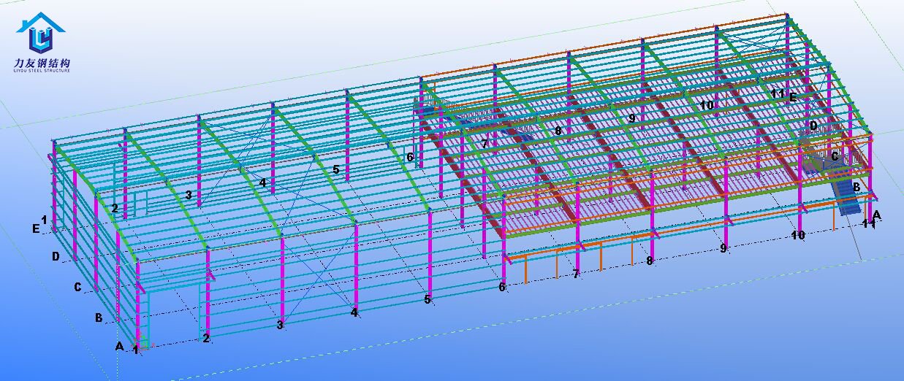Click grid number 5 along the front wall base
The image size is (904, 381).
(x=428, y=299)
